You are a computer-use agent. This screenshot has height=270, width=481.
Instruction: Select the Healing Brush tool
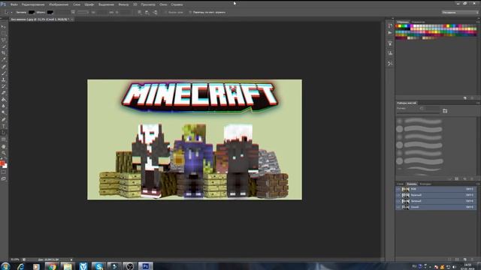(3, 67)
